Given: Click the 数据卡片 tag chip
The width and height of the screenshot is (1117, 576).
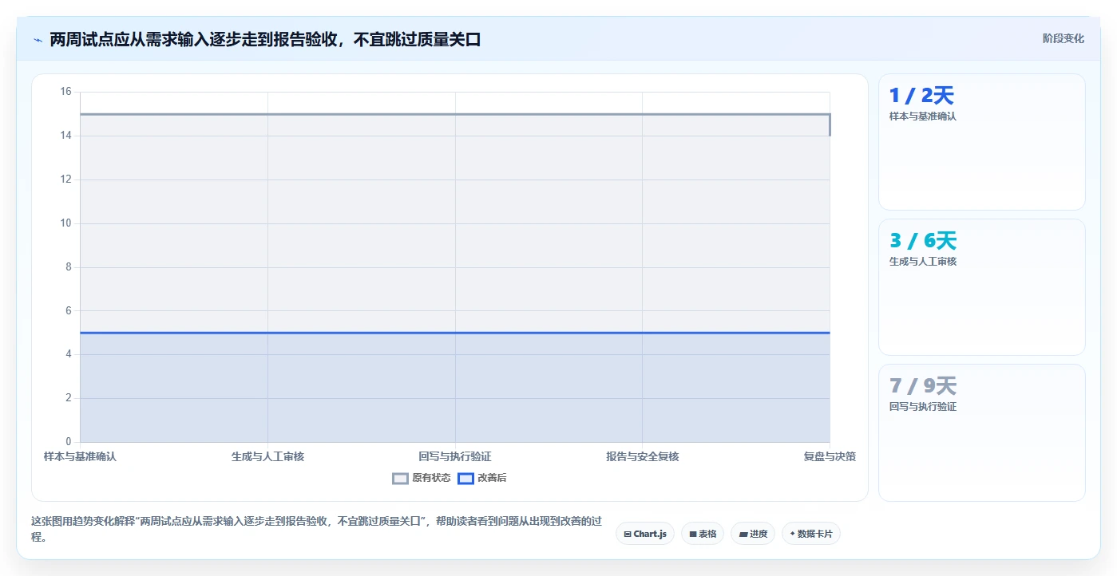Looking at the screenshot, I should 811,534.
